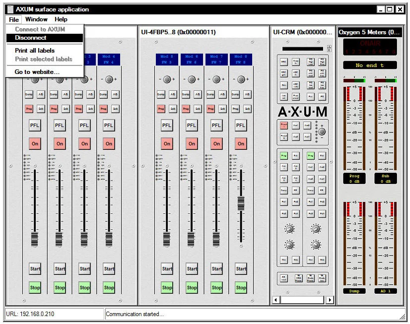Viewport: 410px width, 324px height.
Task: Click the CRM volume knob beside plus/minus
Action: pos(322,131)
